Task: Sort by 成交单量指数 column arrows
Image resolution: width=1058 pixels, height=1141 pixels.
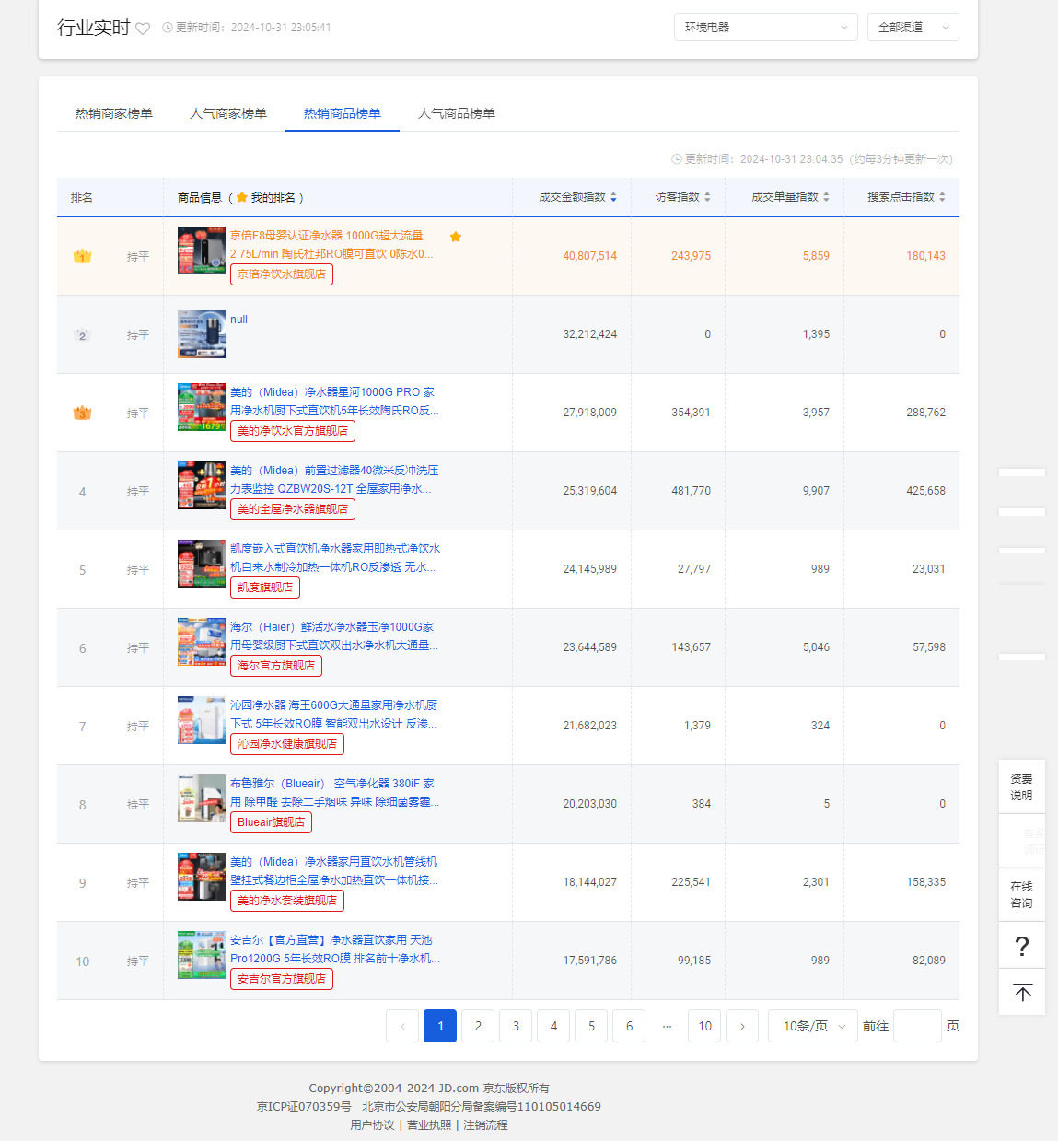Action: [x=826, y=197]
